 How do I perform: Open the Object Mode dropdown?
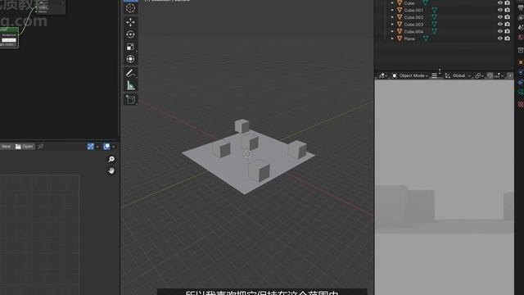click(409, 76)
